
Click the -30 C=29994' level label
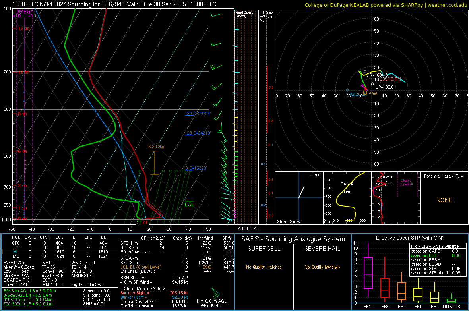click(198, 114)
